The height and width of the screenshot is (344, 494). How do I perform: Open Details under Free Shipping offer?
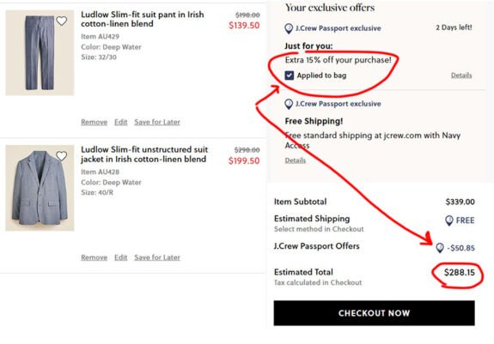(x=296, y=160)
